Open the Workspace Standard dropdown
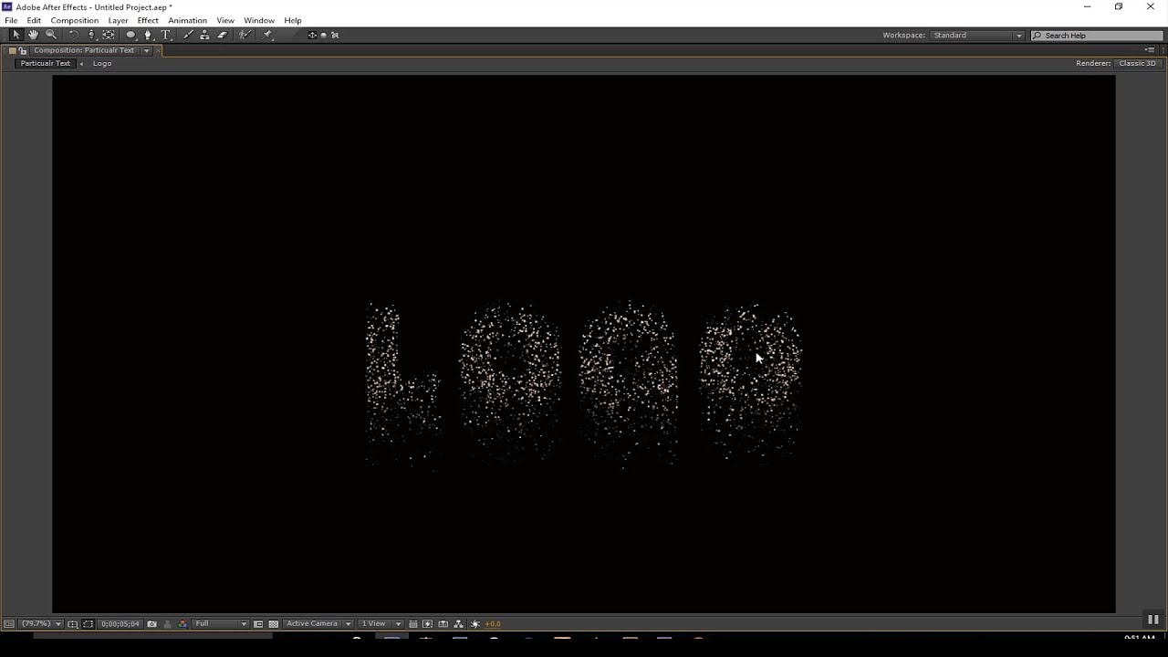The image size is (1168, 657). click(977, 35)
